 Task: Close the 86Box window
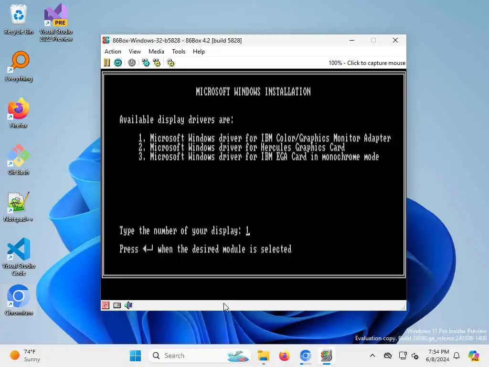(x=395, y=40)
